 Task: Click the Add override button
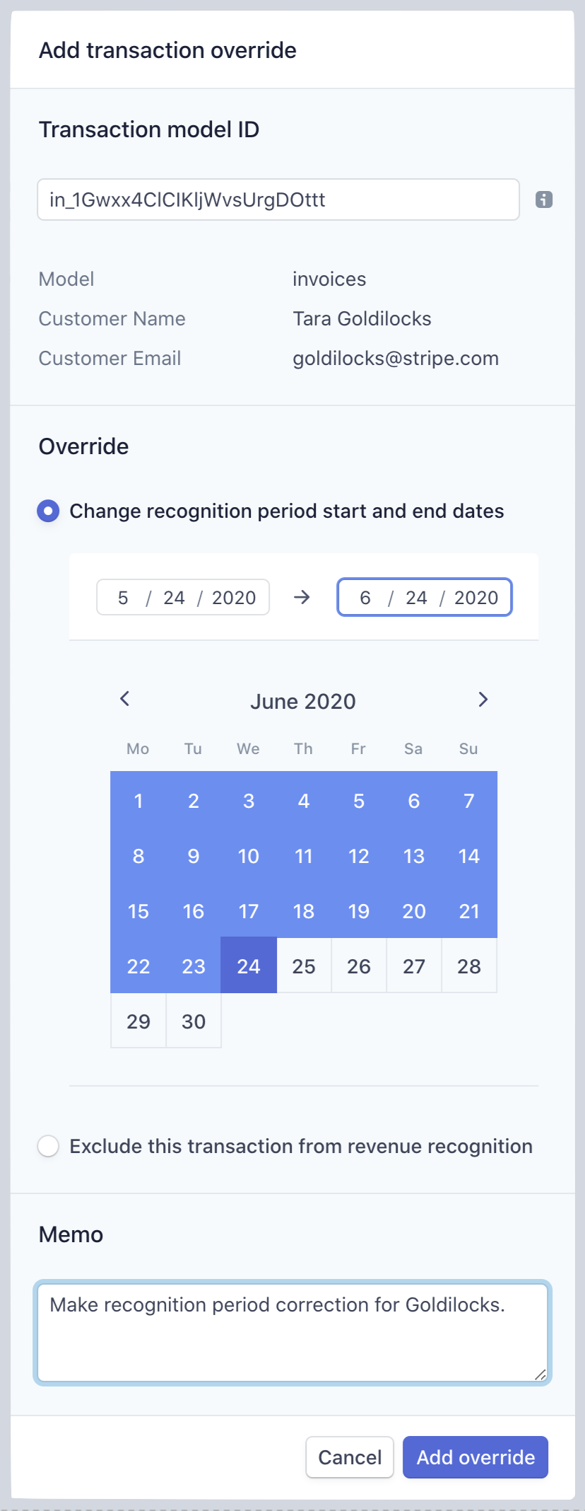point(475,1457)
